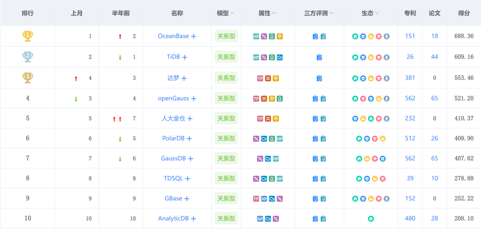Click the green home ecosystem icon in AnalyticDB row
This screenshot has height=229, width=481.
coord(371,219)
